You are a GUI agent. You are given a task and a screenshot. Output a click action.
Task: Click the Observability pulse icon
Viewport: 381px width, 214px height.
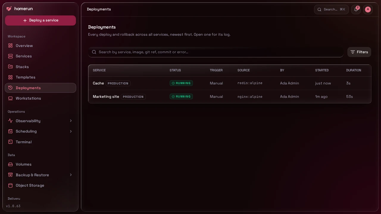tap(10, 121)
